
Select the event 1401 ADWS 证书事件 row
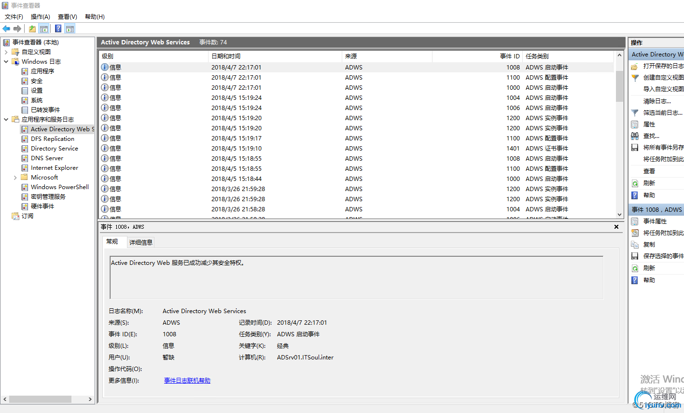point(356,148)
